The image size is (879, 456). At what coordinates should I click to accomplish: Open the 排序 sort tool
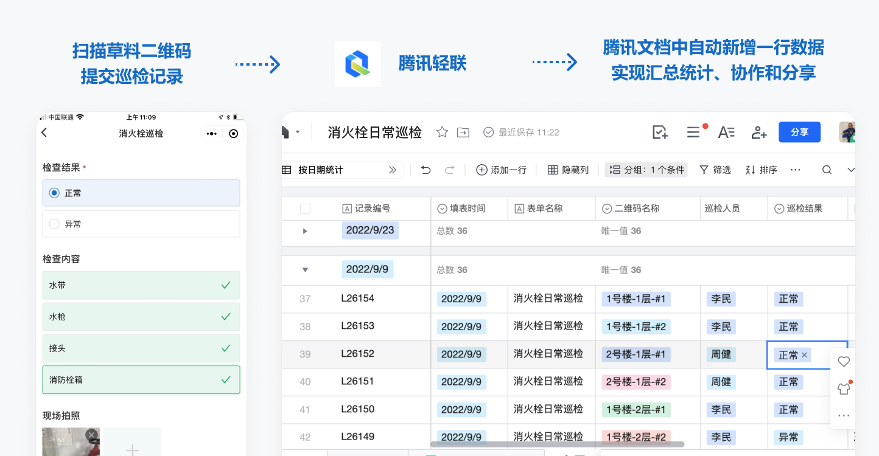tap(761, 170)
